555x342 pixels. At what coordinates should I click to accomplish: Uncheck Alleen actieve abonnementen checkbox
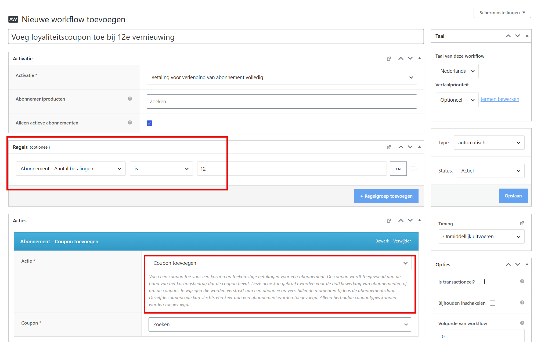click(x=149, y=123)
